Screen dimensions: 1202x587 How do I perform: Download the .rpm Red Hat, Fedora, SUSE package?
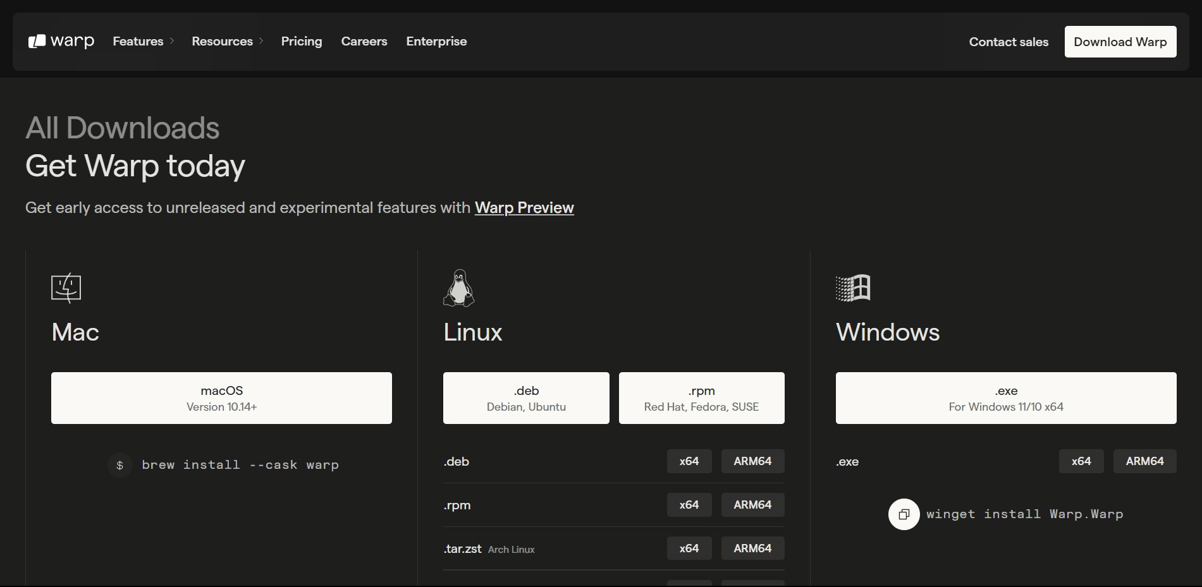(x=702, y=398)
